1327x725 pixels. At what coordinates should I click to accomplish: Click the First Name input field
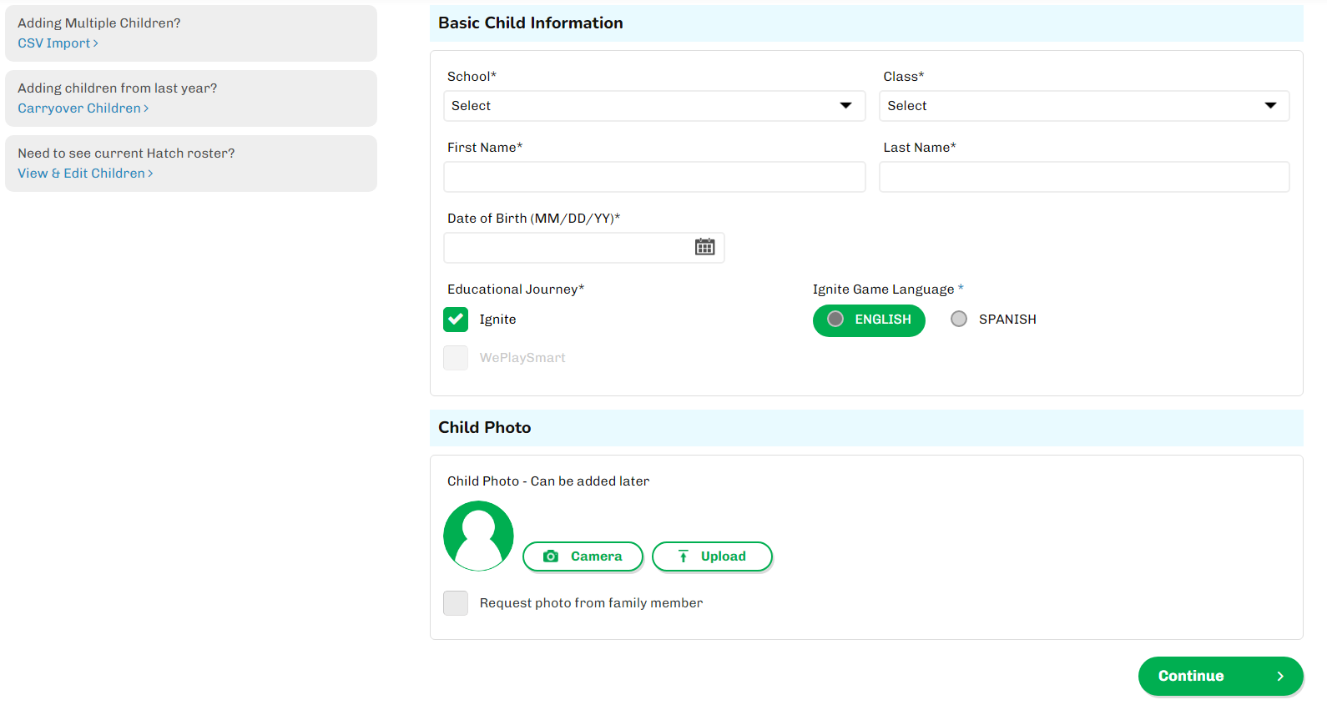pyautogui.click(x=654, y=177)
